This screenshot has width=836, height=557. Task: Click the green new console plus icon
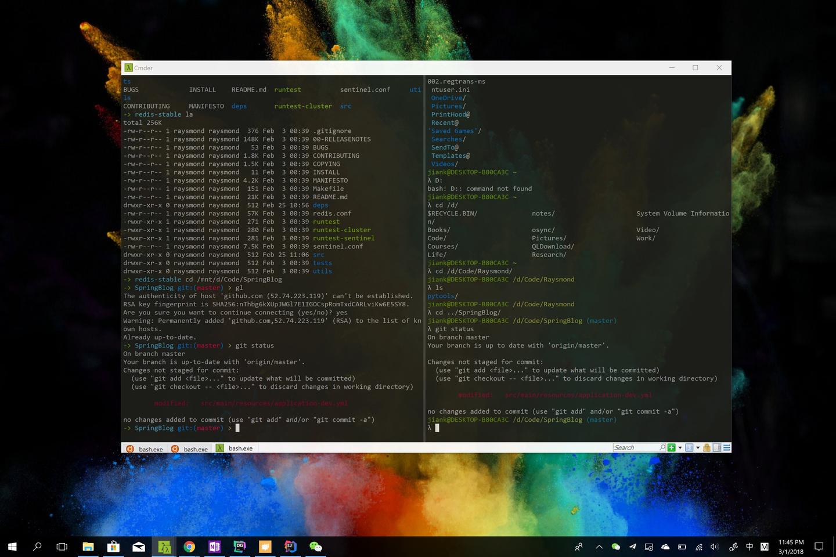pyautogui.click(x=671, y=447)
